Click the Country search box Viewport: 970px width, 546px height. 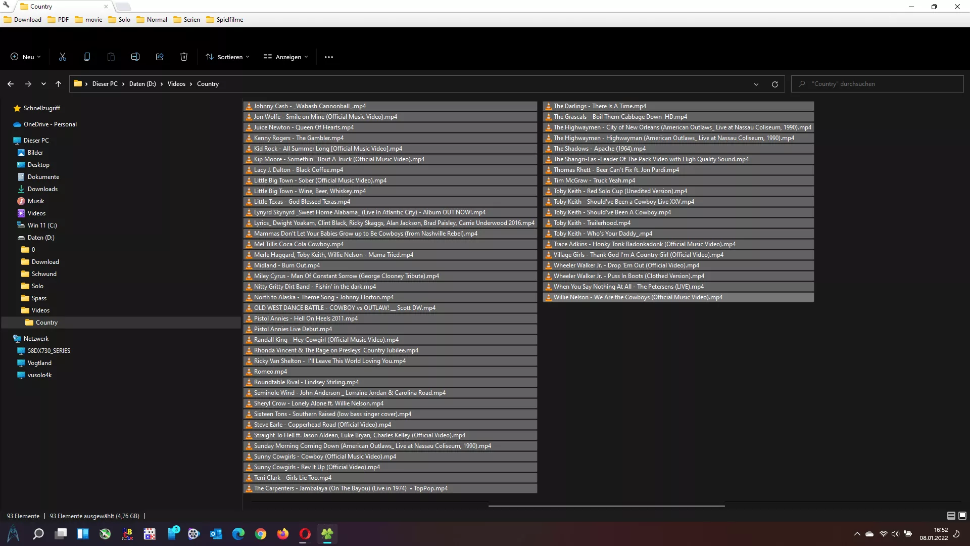[x=878, y=84]
